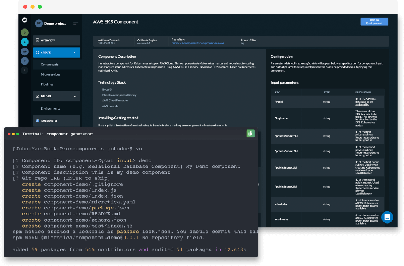This screenshot has height=266, width=404.
Task: Click the 'Microtica component library' stack entry
Action: pyautogui.click(x=119, y=95)
